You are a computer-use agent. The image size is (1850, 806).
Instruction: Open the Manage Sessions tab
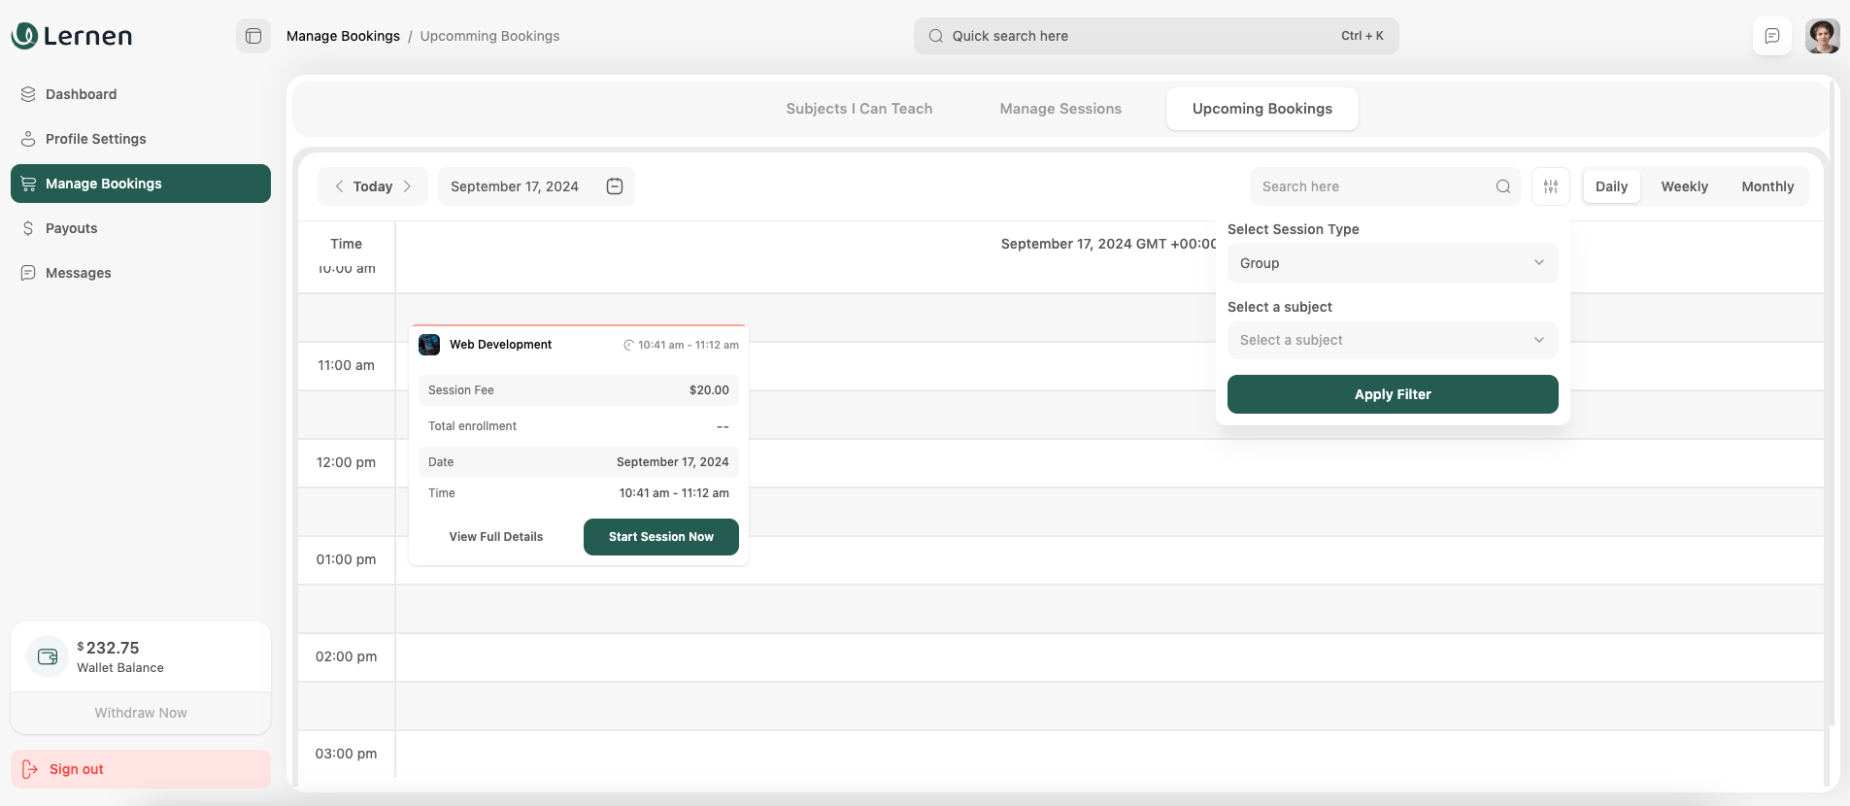pos(1060,109)
